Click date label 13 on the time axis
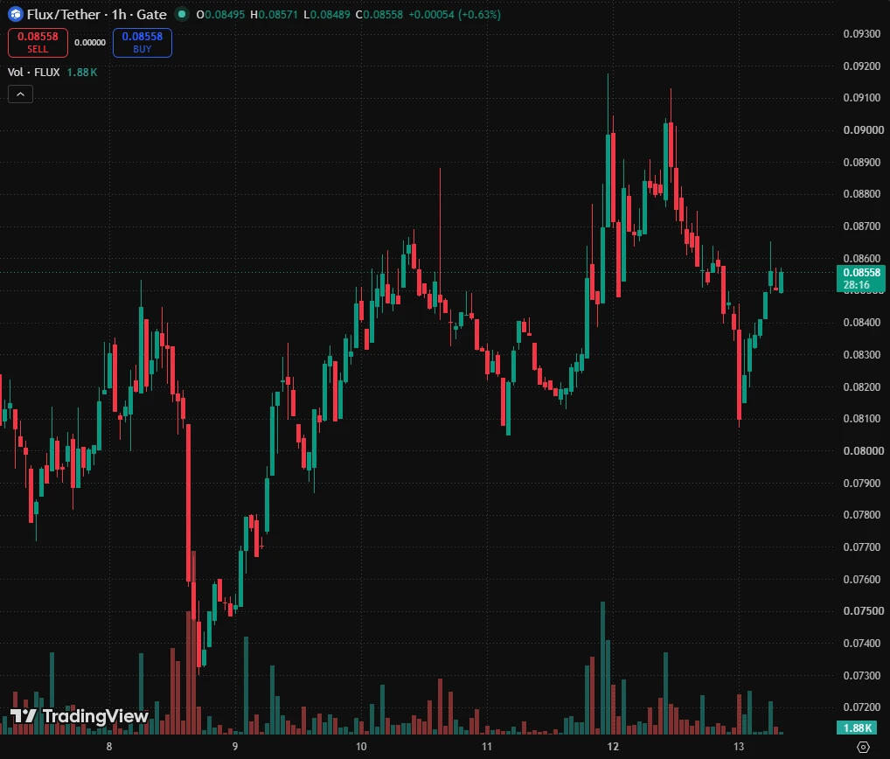This screenshot has height=759, width=890. (x=739, y=747)
